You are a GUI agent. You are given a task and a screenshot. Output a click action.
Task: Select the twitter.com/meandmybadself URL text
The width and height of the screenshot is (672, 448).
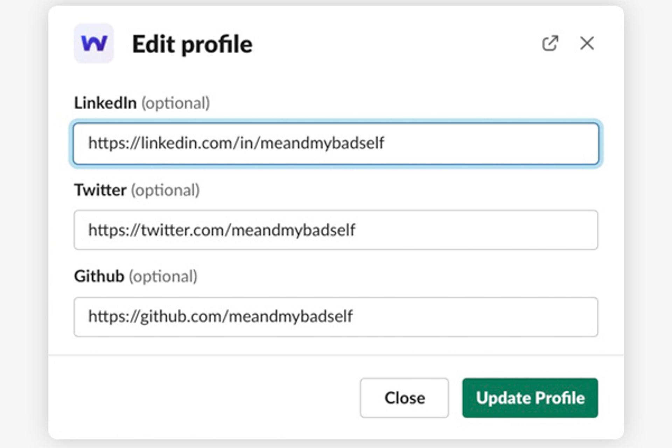(222, 229)
